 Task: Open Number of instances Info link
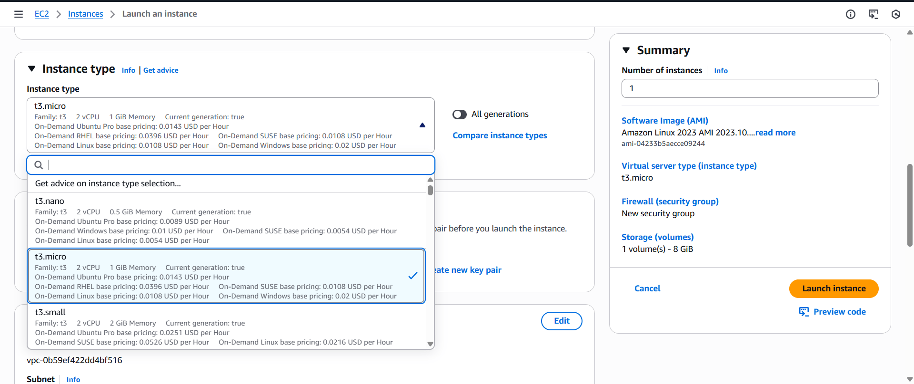(721, 71)
